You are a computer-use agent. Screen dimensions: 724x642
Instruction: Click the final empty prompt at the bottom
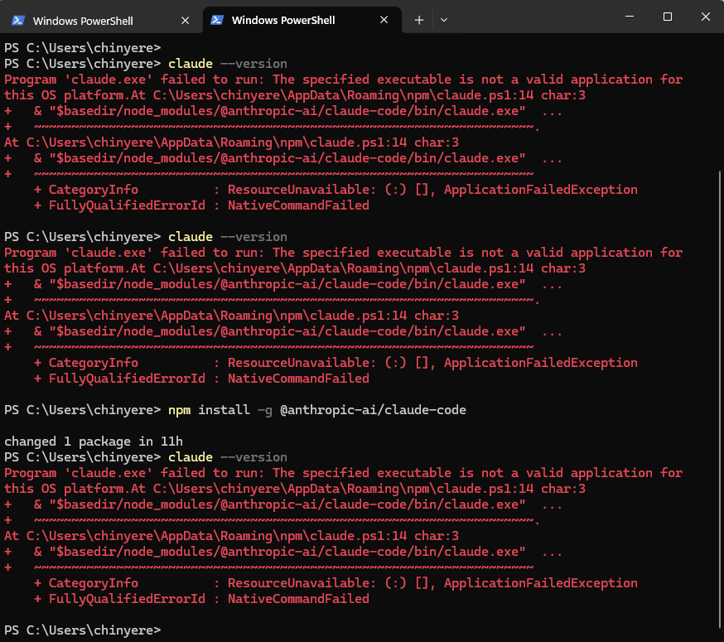83,630
